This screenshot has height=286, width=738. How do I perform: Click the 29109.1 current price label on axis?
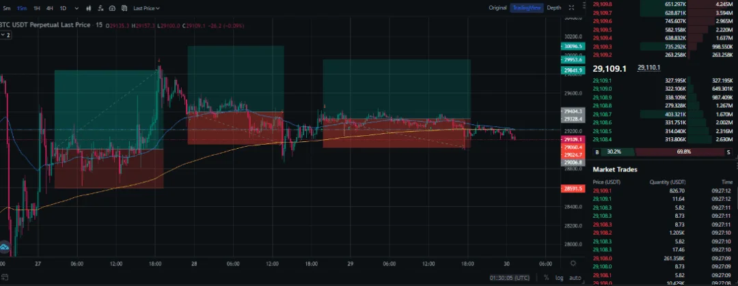(573, 140)
